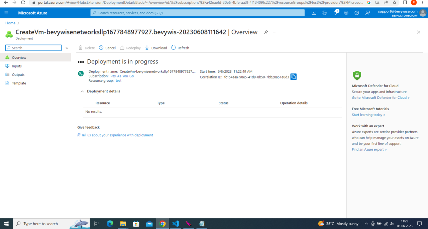Open the weather widget showing Mostly sunny
Image resolution: width=428 pixels, height=229 pixels.
[338, 224]
